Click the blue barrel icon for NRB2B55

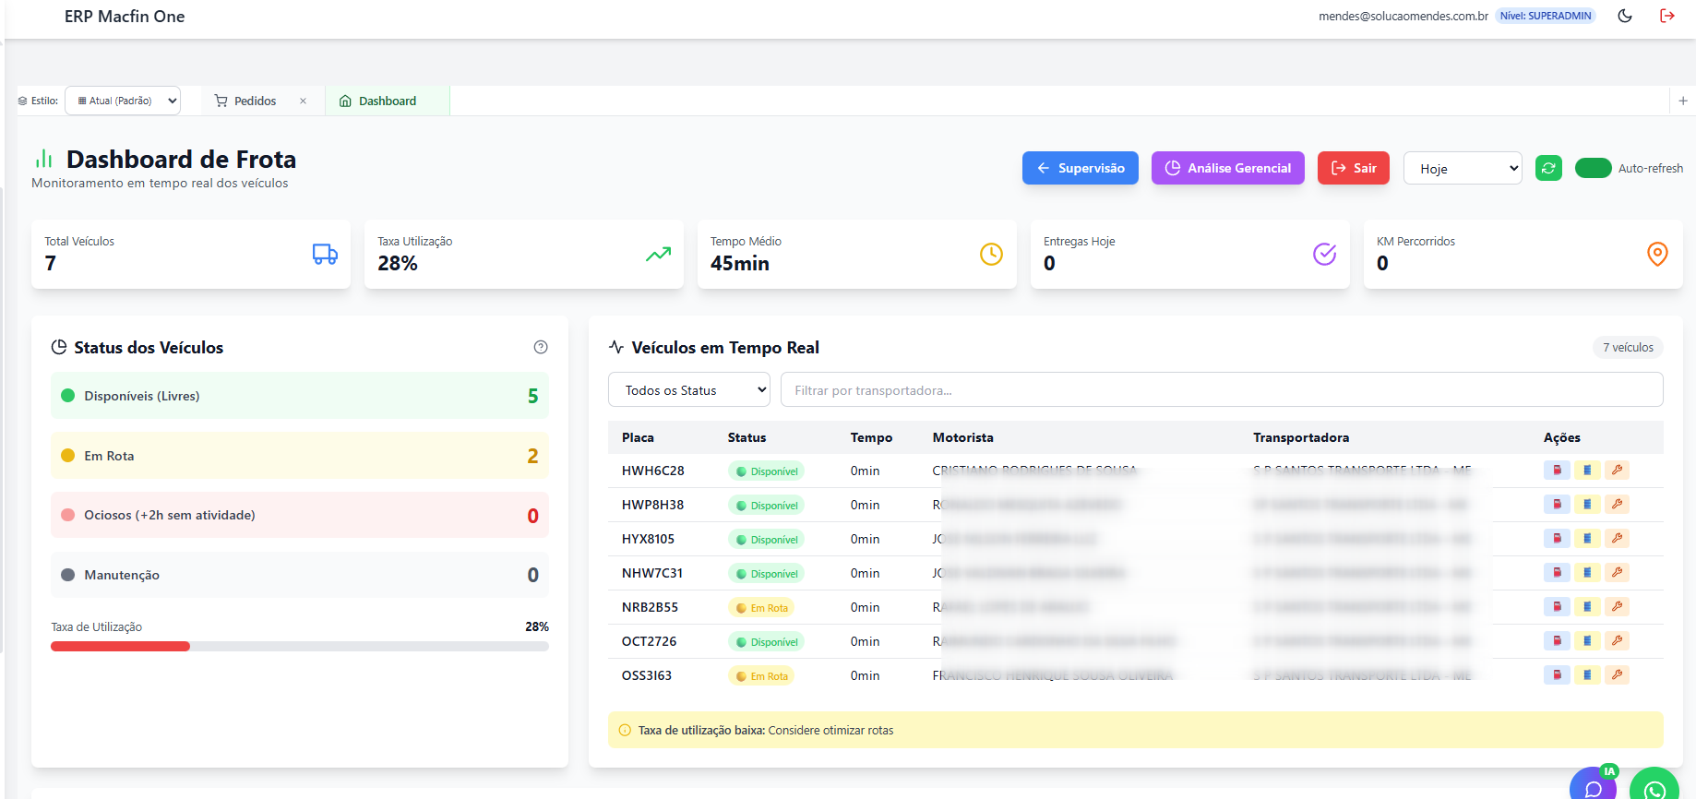click(x=1587, y=607)
